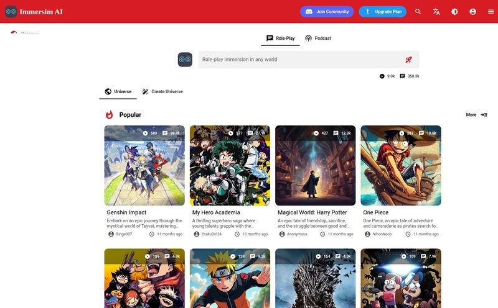
Task: Click the Upgrade Plan button
Action: [x=383, y=12]
